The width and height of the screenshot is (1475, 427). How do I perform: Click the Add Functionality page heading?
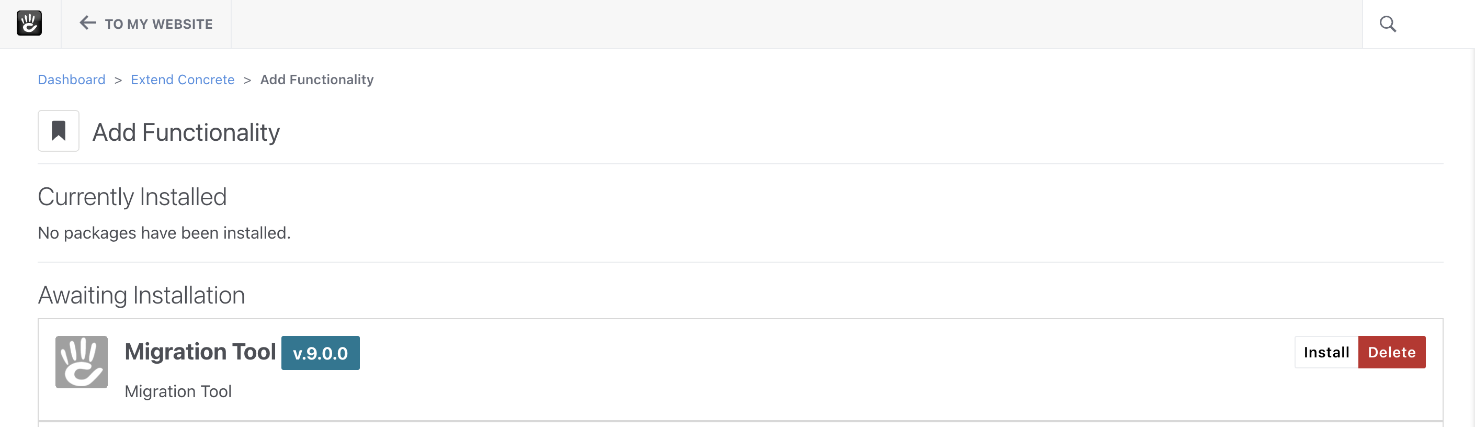tap(186, 132)
